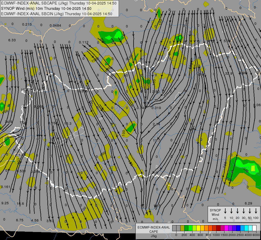Pick the dark red CAPE legend swatch
Viewport: 261px width, 240px height.
[218, 228]
